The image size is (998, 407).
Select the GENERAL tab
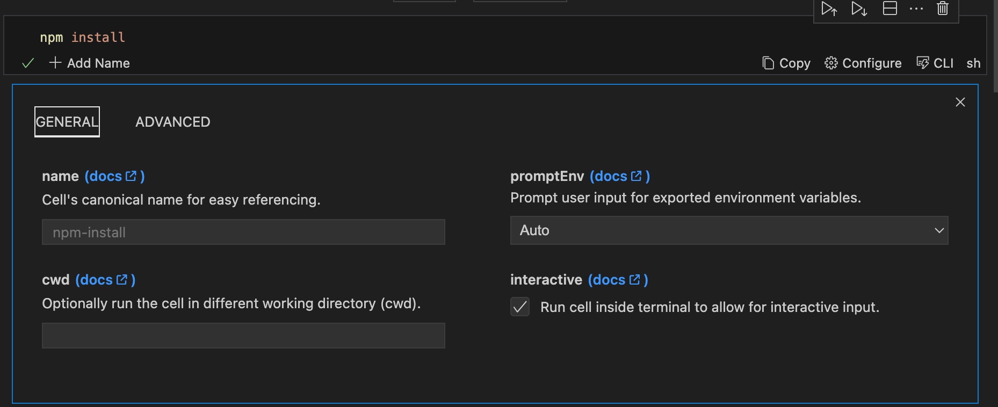coord(67,122)
